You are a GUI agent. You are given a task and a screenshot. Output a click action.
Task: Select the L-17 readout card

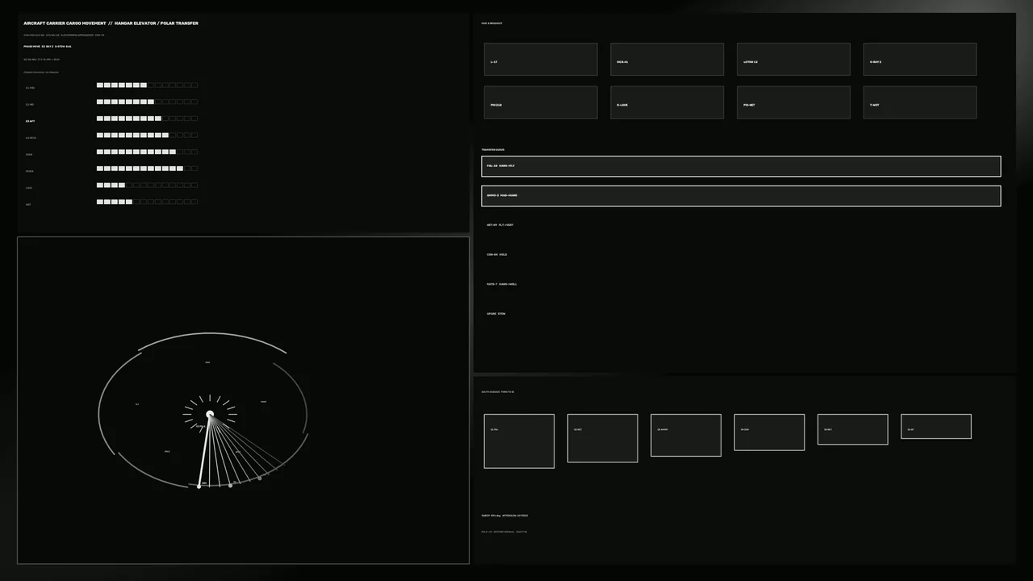[x=541, y=60]
